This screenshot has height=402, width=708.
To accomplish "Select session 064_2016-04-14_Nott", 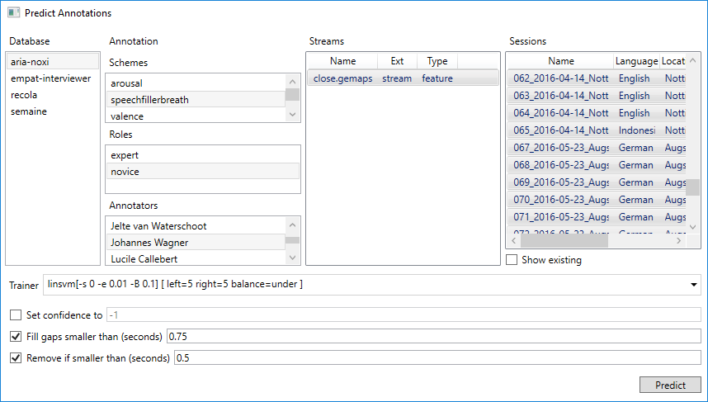I will click(x=596, y=113).
